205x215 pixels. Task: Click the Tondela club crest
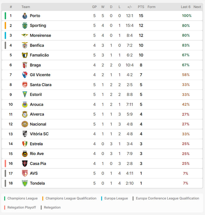(25, 183)
